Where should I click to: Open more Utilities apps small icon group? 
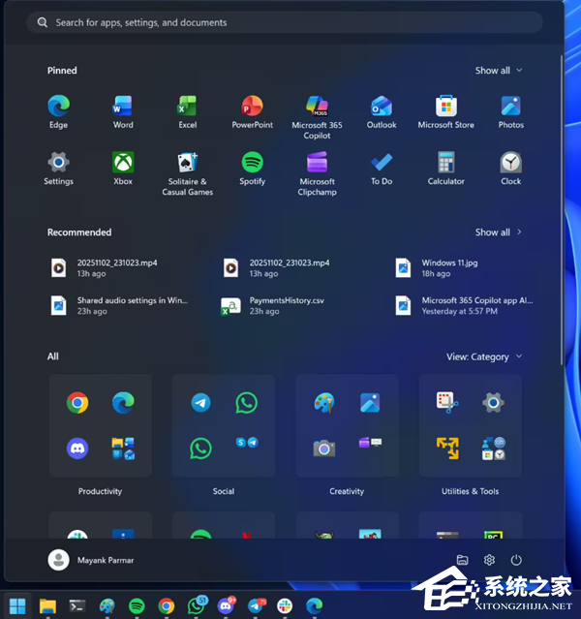[x=494, y=449]
